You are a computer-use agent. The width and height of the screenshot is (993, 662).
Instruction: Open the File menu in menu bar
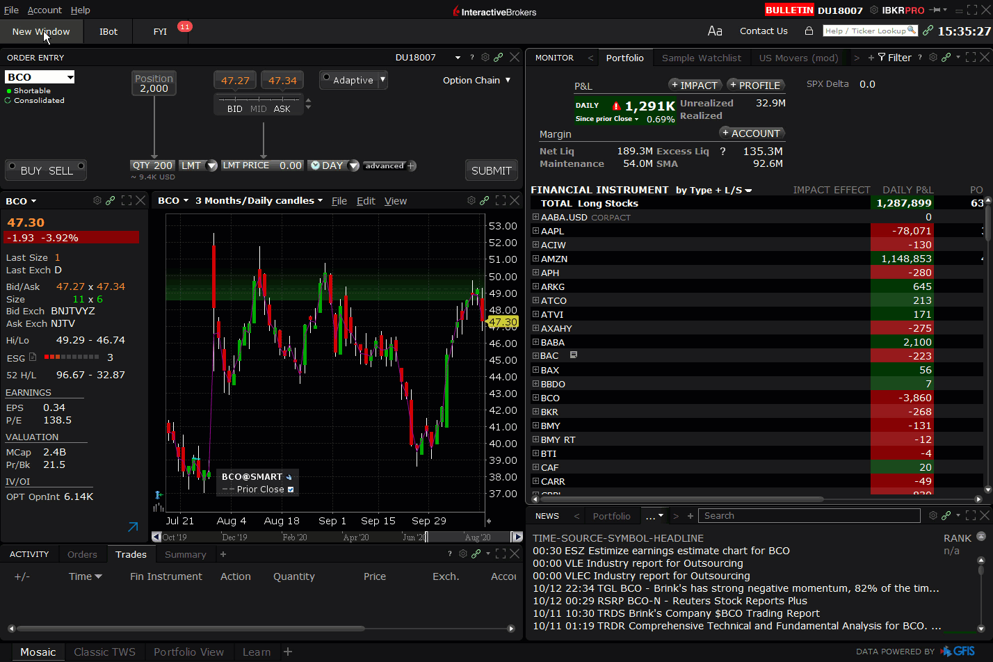[x=11, y=10]
